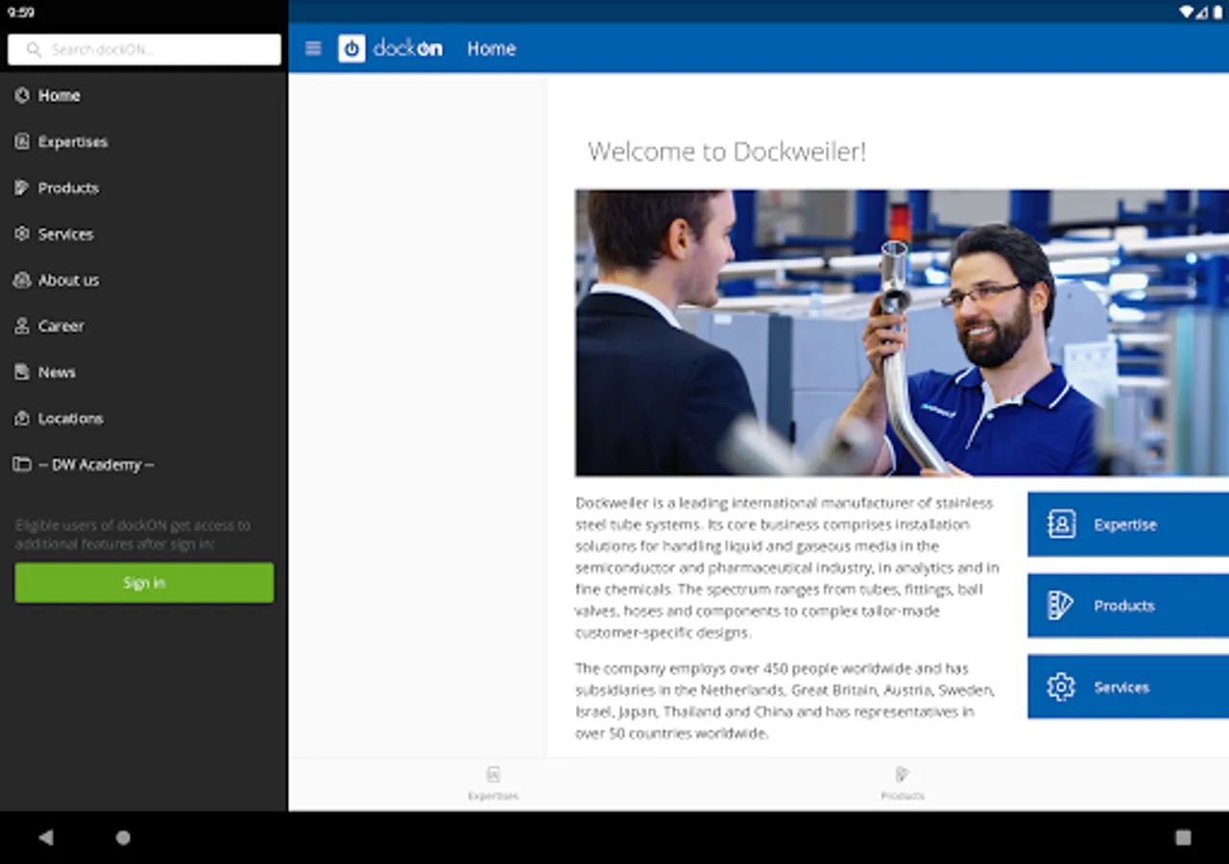Click the green Sign in button

[x=144, y=583]
